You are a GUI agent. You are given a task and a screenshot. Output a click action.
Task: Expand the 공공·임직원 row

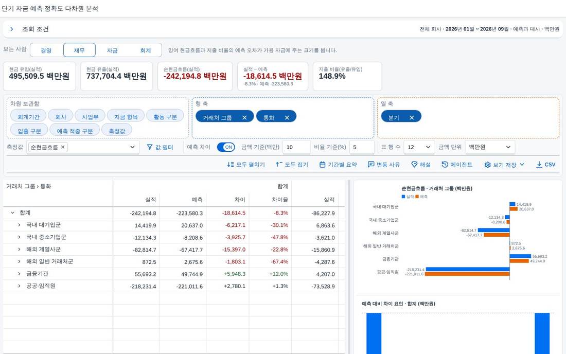pyautogui.click(x=19, y=286)
